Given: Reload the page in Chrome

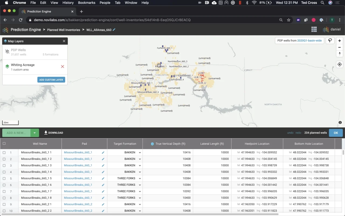Looking at the screenshot, I should click(x=20, y=20).
